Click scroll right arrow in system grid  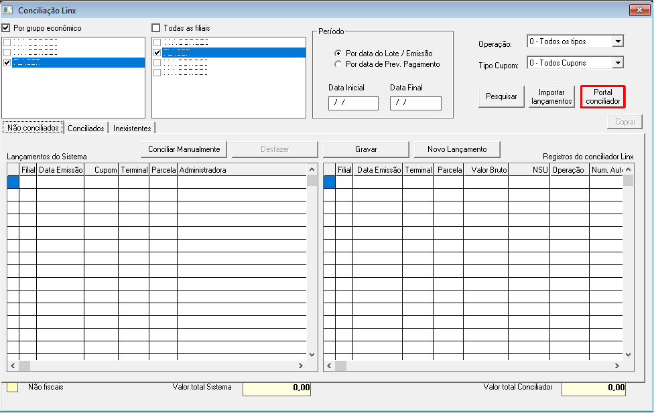[301, 366]
